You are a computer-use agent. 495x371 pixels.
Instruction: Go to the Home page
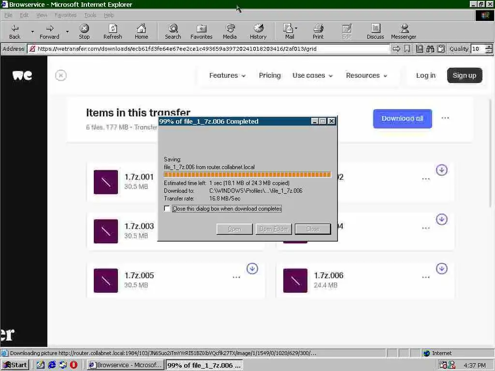(x=141, y=31)
